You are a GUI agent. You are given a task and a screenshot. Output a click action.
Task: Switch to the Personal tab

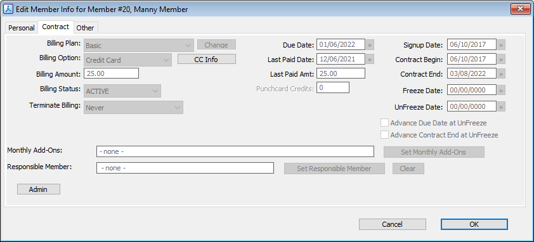[x=22, y=28]
